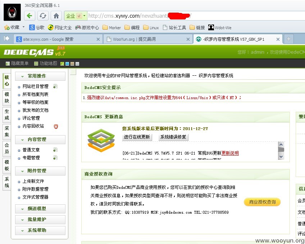Click the 系统错误修复 button
The width and height of the screenshot is (305, 244).
point(173,137)
